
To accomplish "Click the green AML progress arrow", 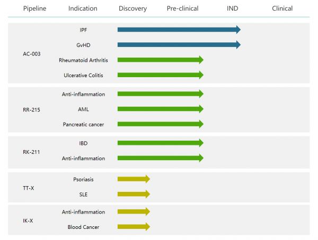I will (160, 109).
